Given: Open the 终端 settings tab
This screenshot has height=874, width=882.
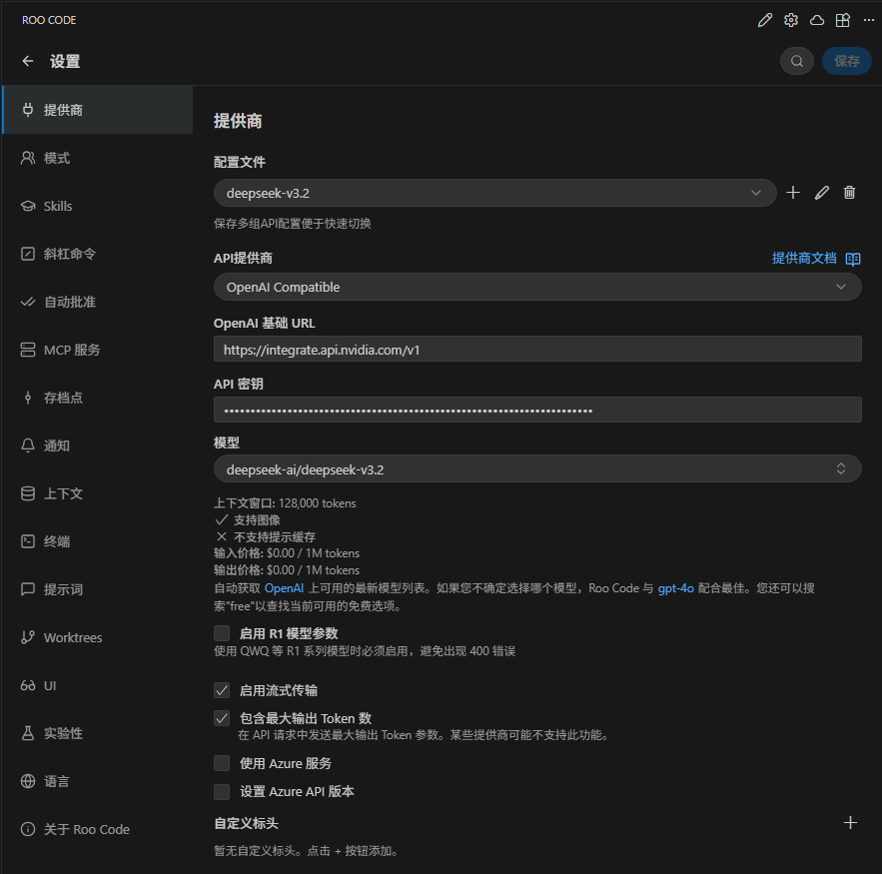Looking at the screenshot, I should pos(97,541).
